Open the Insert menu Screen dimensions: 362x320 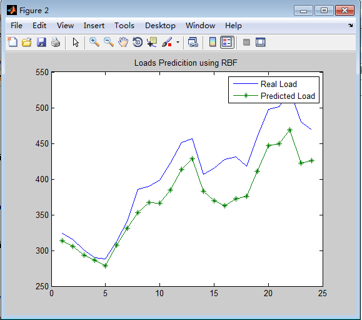click(x=94, y=26)
